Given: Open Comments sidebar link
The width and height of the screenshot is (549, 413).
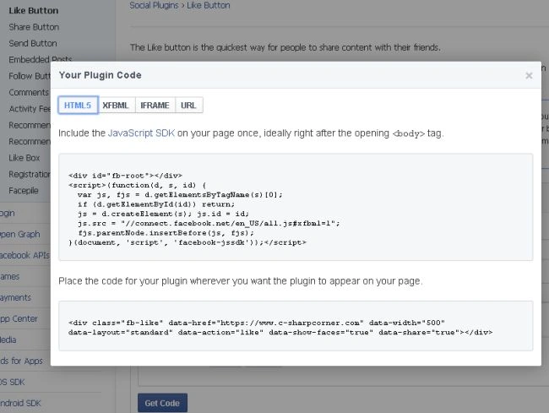Looking at the screenshot, I should 29,92.
